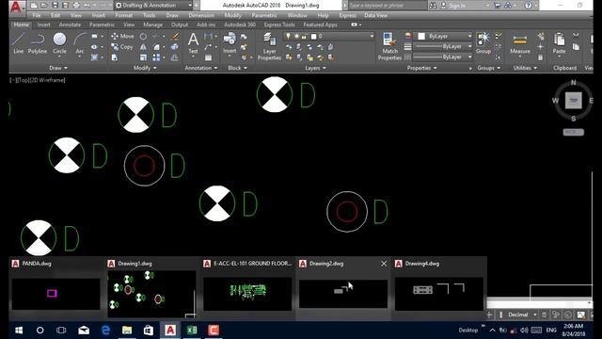Open the Dimension menu
The image size is (602, 339).
[x=201, y=15]
